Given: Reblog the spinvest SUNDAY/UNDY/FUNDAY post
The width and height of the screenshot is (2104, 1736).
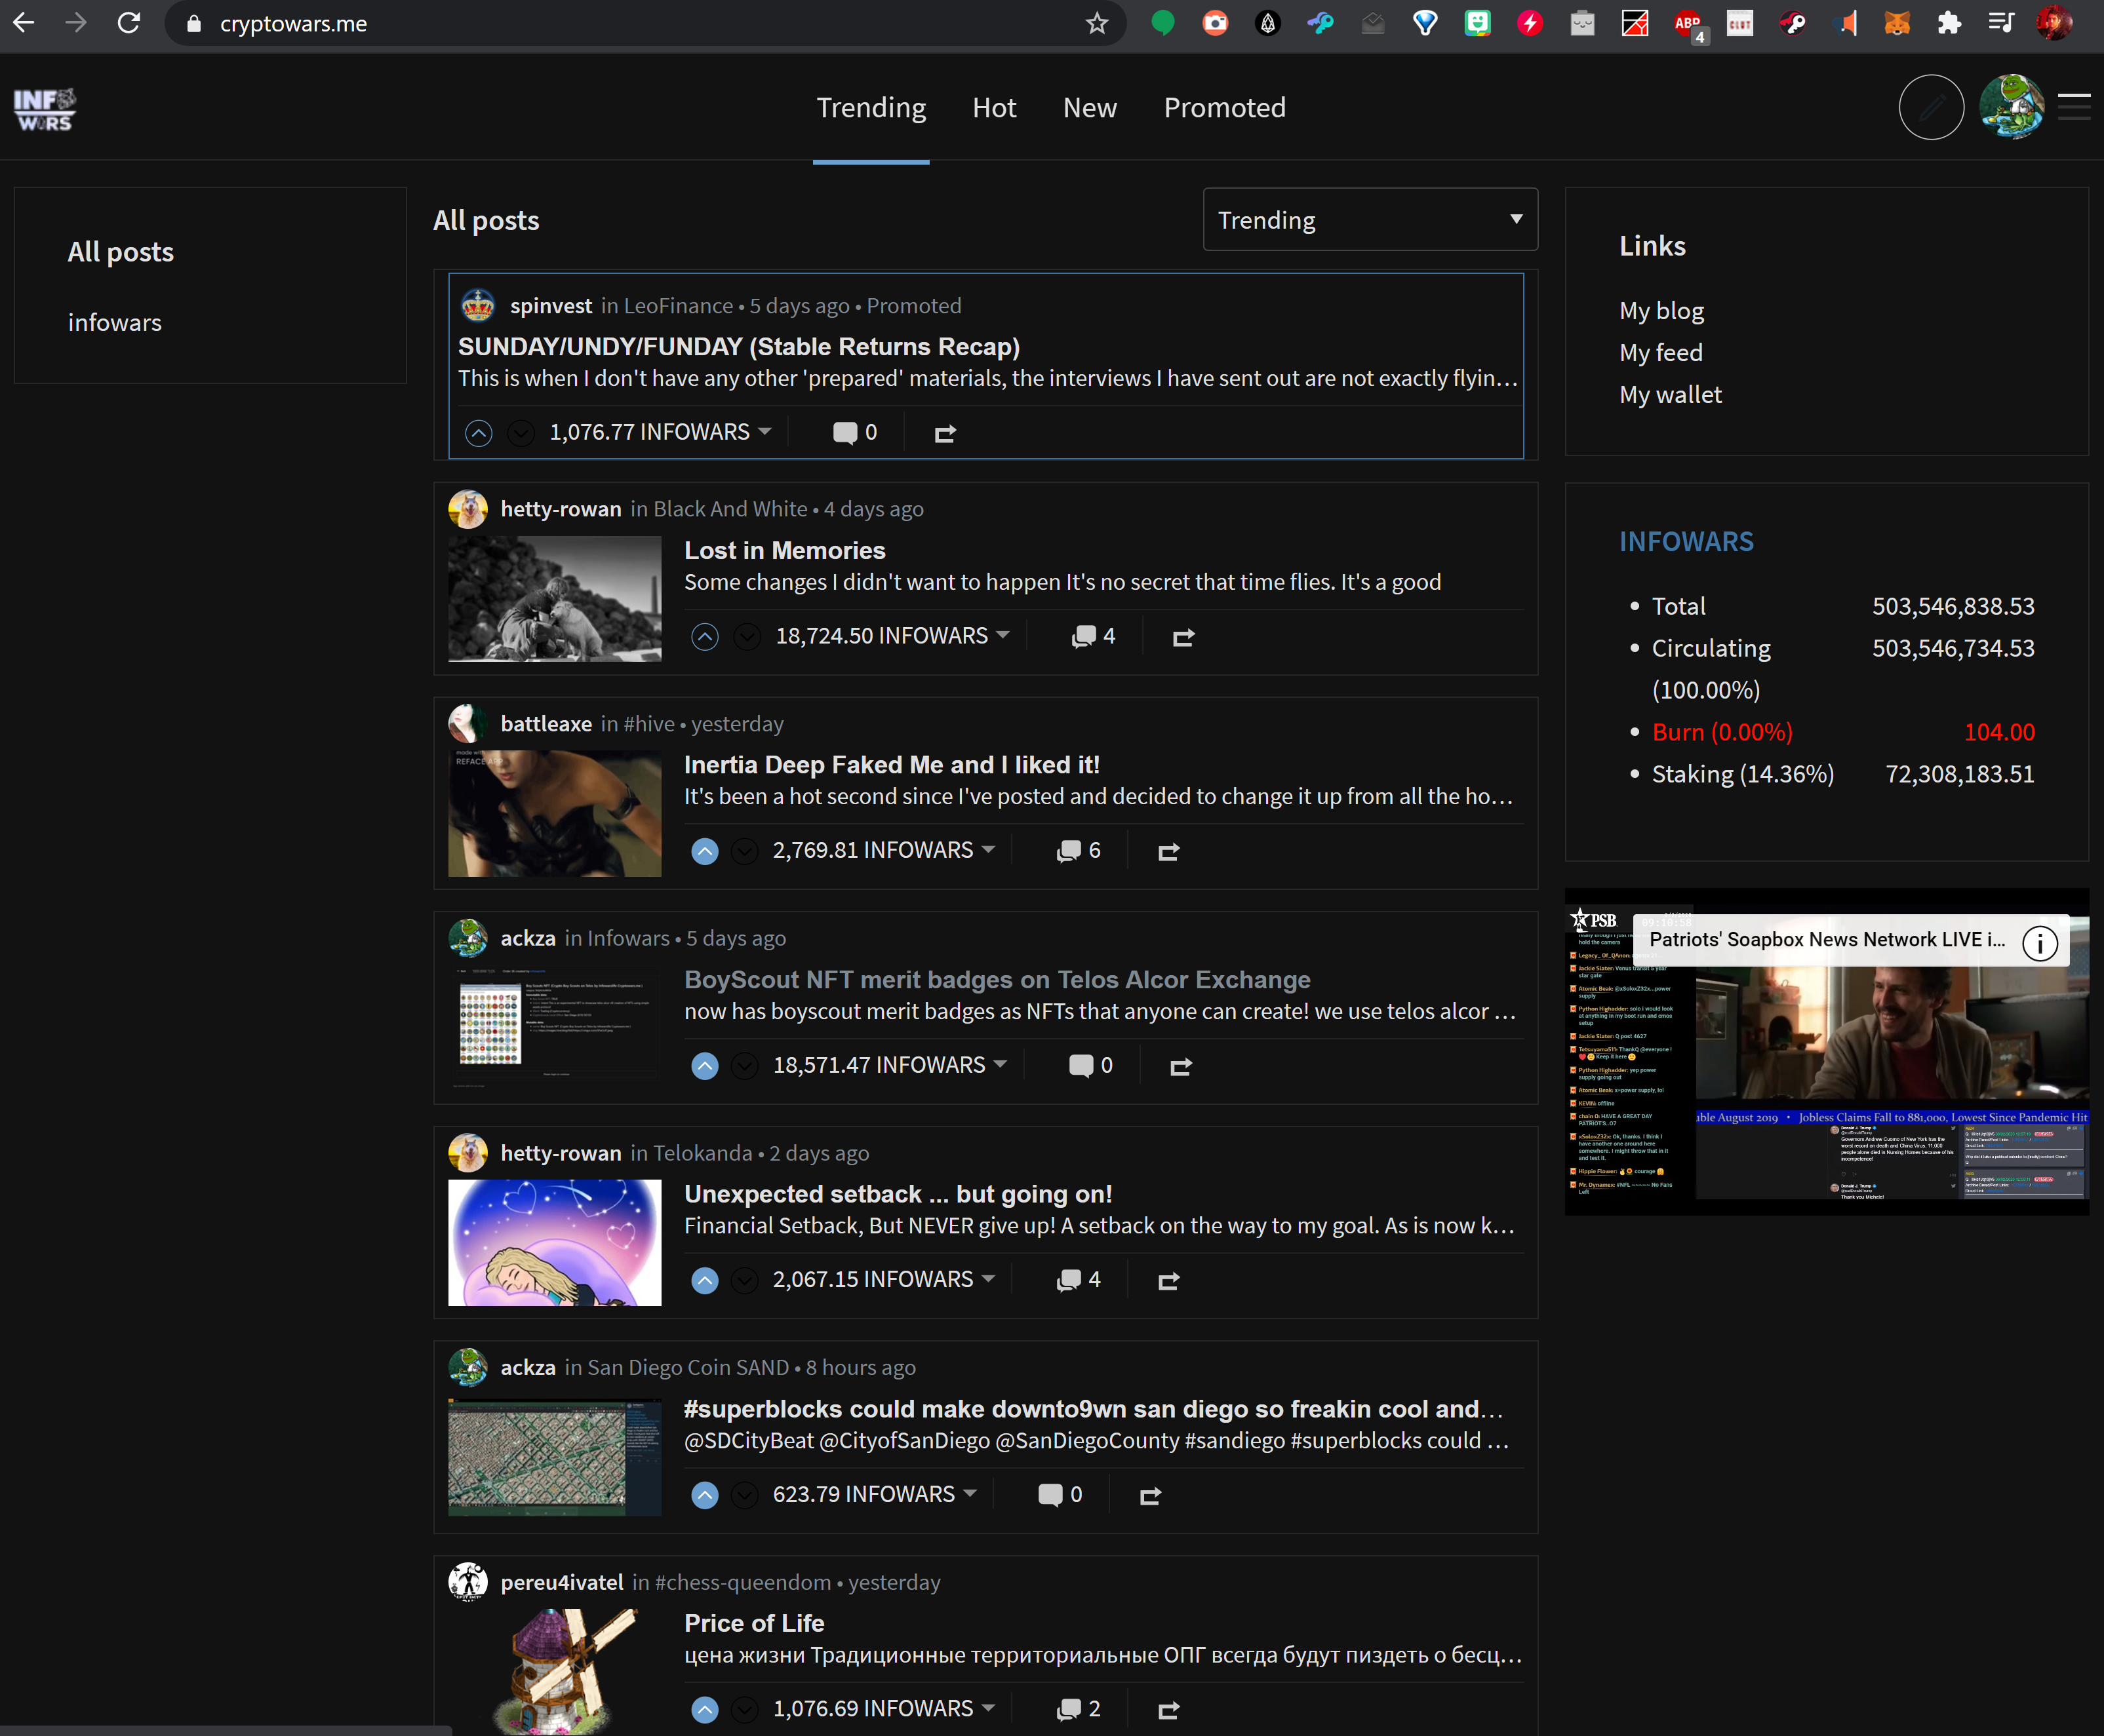Looking at the screenshot, I should [x=944, y=433].
